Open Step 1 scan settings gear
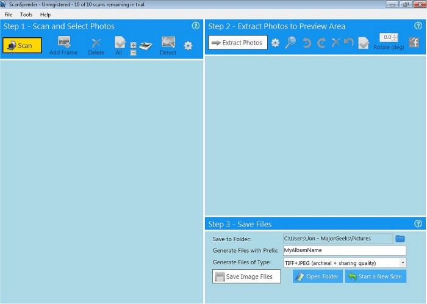This screenshot has height=304, width=427. (x=188, y=46)
